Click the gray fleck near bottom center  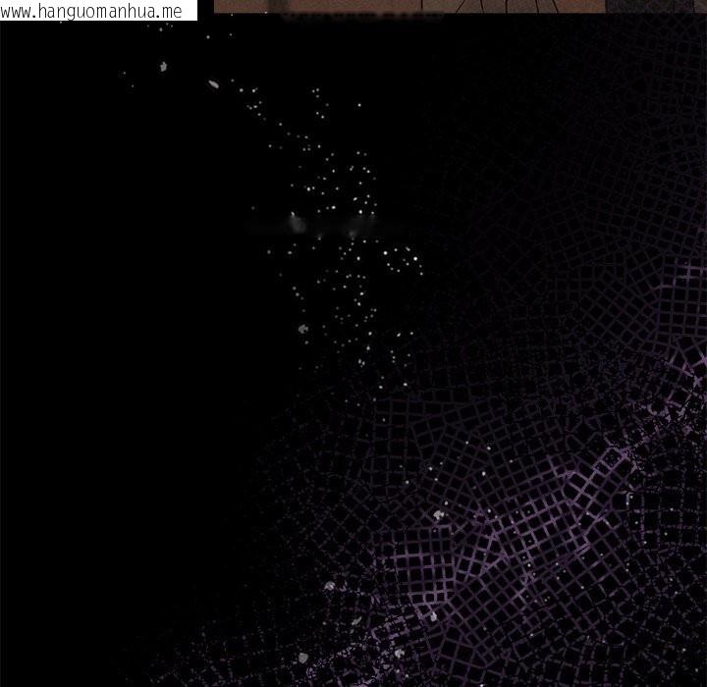click(433, 616)
